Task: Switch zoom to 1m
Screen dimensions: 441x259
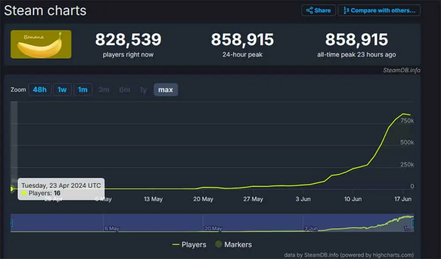Action: (x=83, y=89)
